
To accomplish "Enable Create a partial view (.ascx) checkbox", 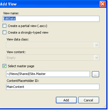I will (4, 26).
